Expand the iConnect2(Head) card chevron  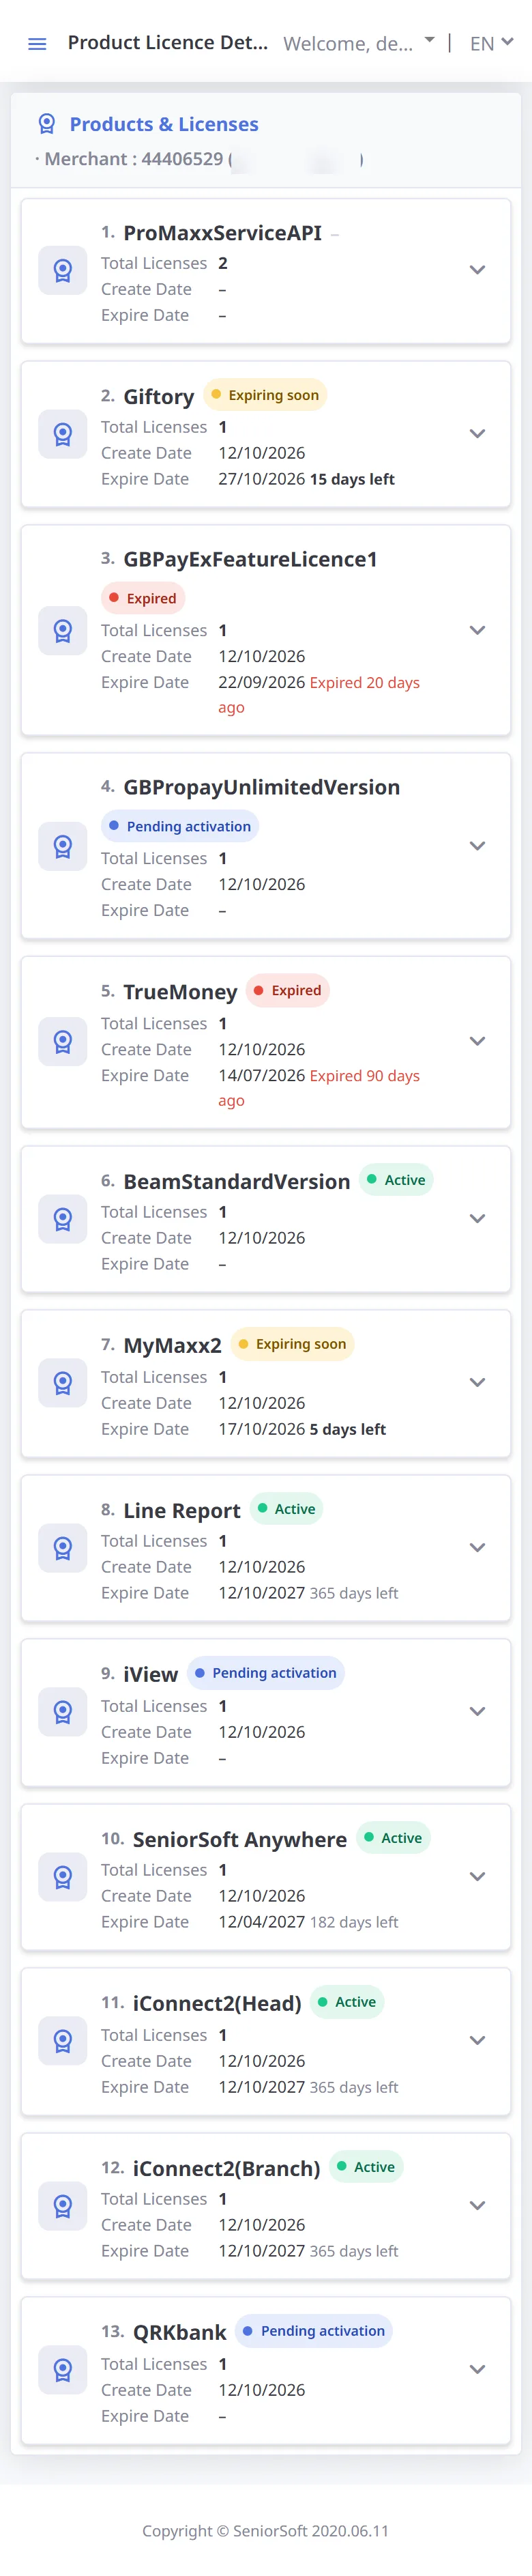point(477,2041)
